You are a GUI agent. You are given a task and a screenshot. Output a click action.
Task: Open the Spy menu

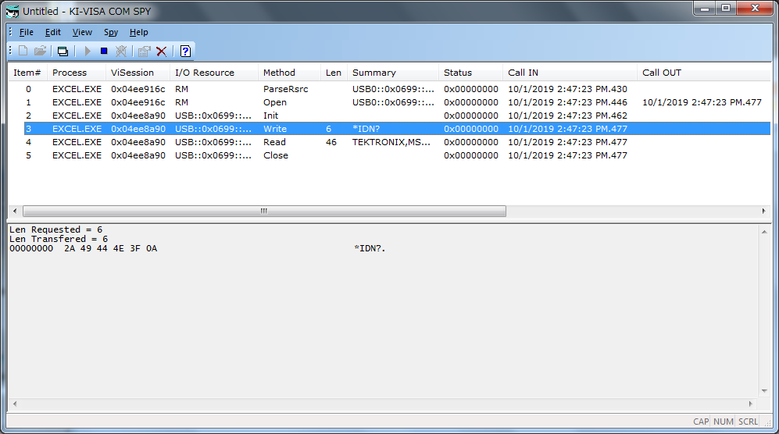click(111, 32)
